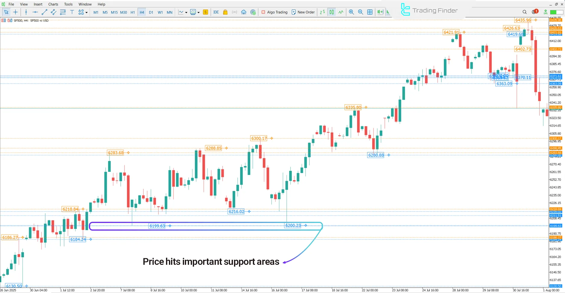Click the New Order button
The height and width of the screenshot is (293, 565).
coord(303,12)
